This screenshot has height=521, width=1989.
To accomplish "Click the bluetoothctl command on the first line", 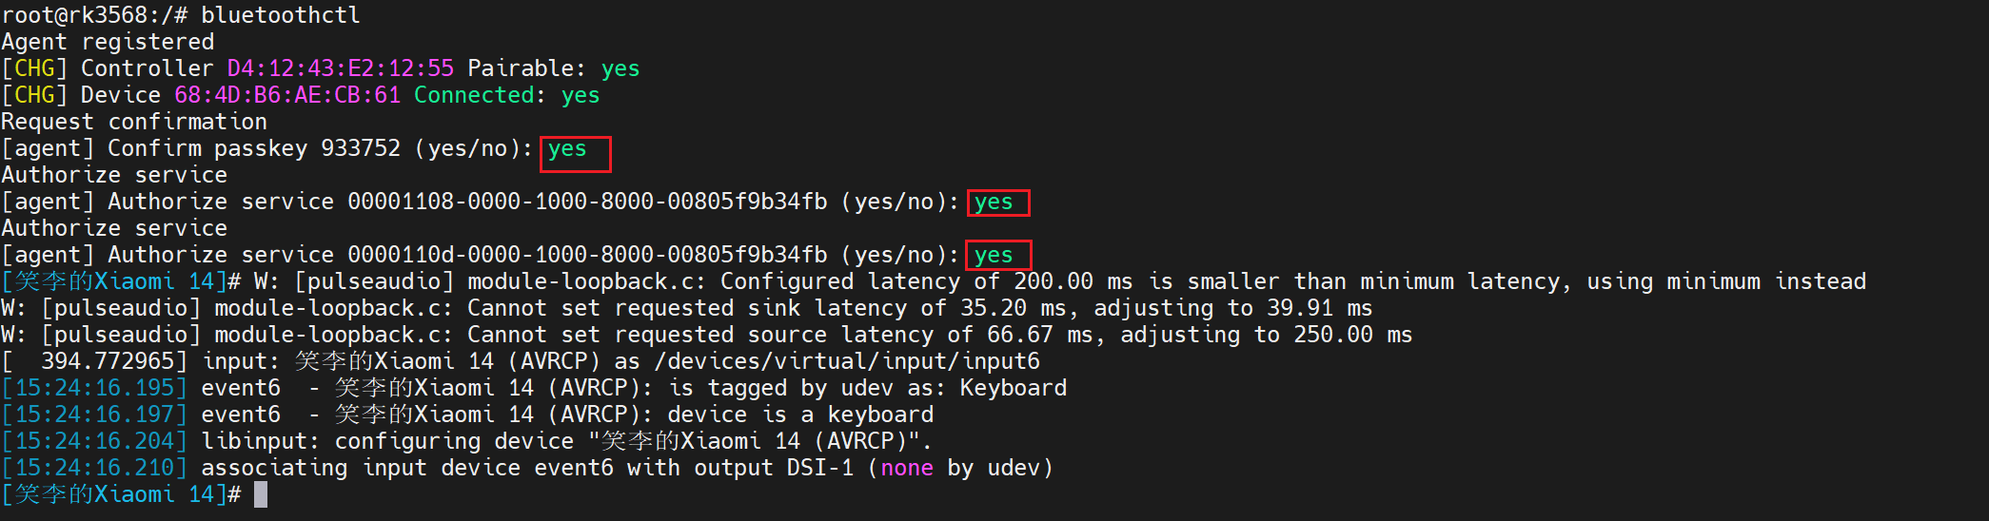I will tap(281, 15).
